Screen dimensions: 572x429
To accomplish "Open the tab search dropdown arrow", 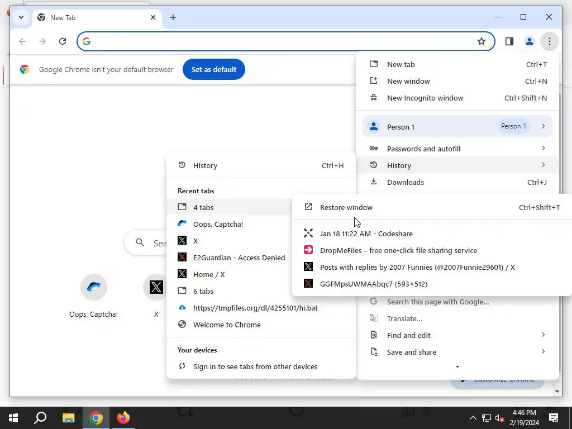I will pyautogui.click(x=21, y=17).
